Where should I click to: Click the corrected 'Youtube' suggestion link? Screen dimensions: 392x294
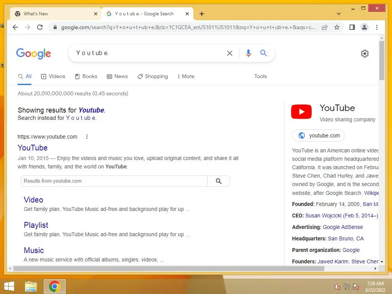tap(91, 110)
